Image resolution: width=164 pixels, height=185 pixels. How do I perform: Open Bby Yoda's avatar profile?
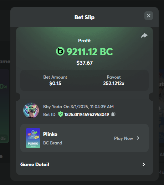[x=31, y=110]
